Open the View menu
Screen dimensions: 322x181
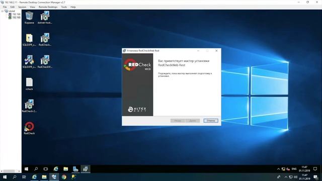[32, 7]
